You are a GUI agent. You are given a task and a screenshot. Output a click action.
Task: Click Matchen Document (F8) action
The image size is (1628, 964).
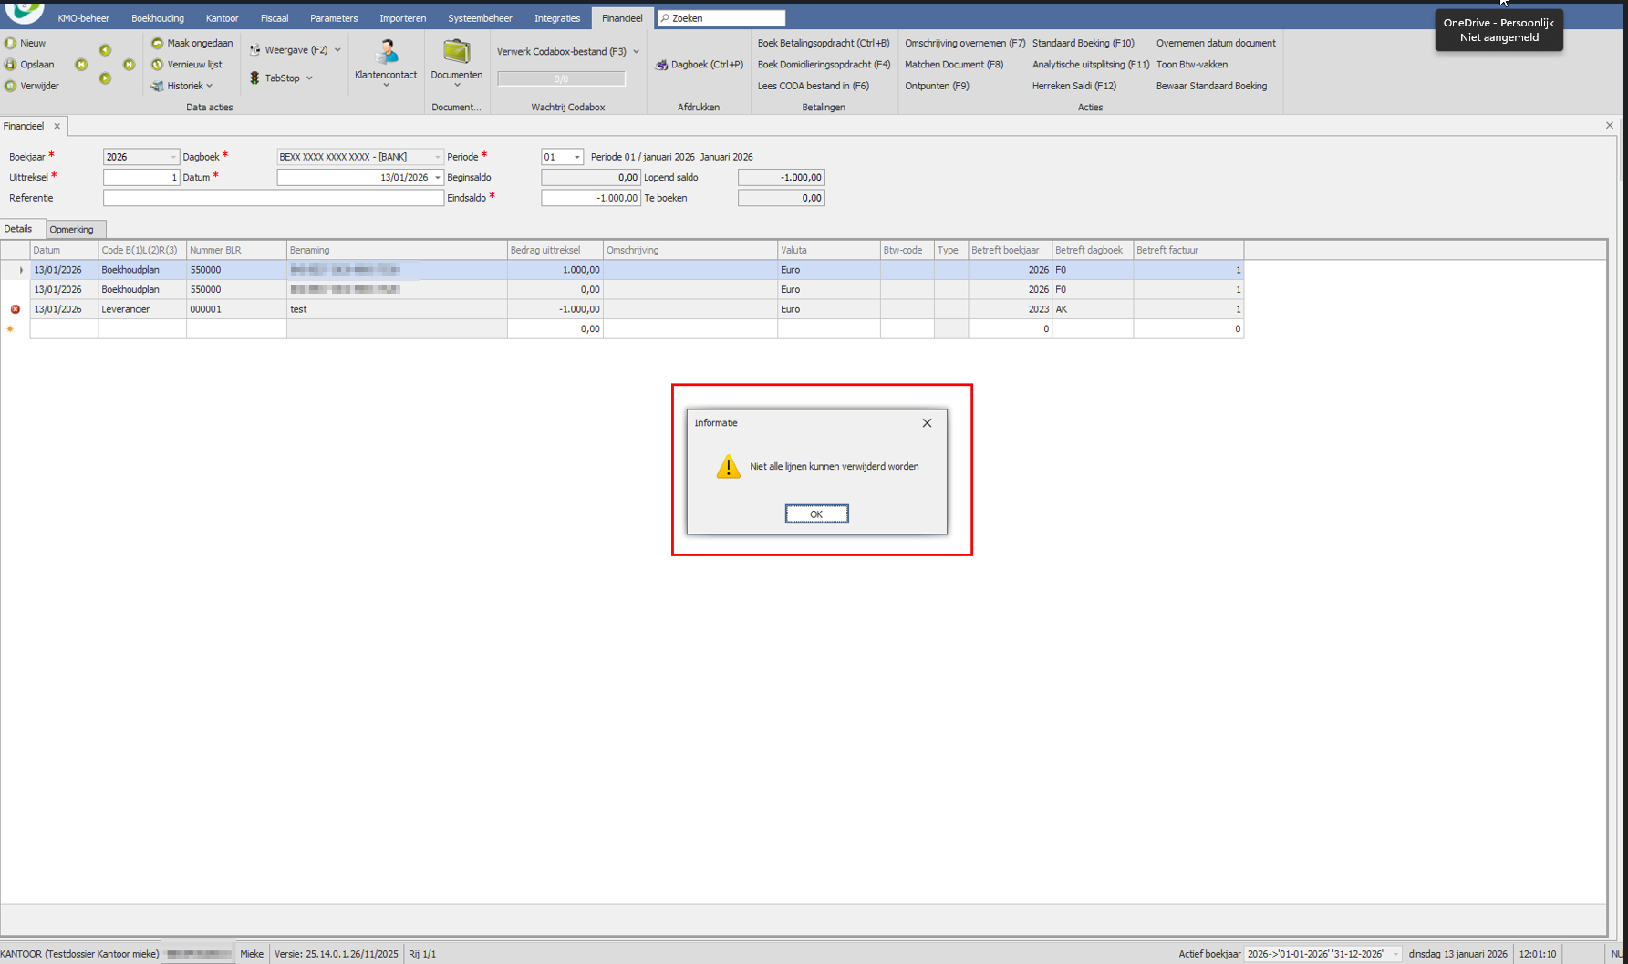click(x=953, y=65)
